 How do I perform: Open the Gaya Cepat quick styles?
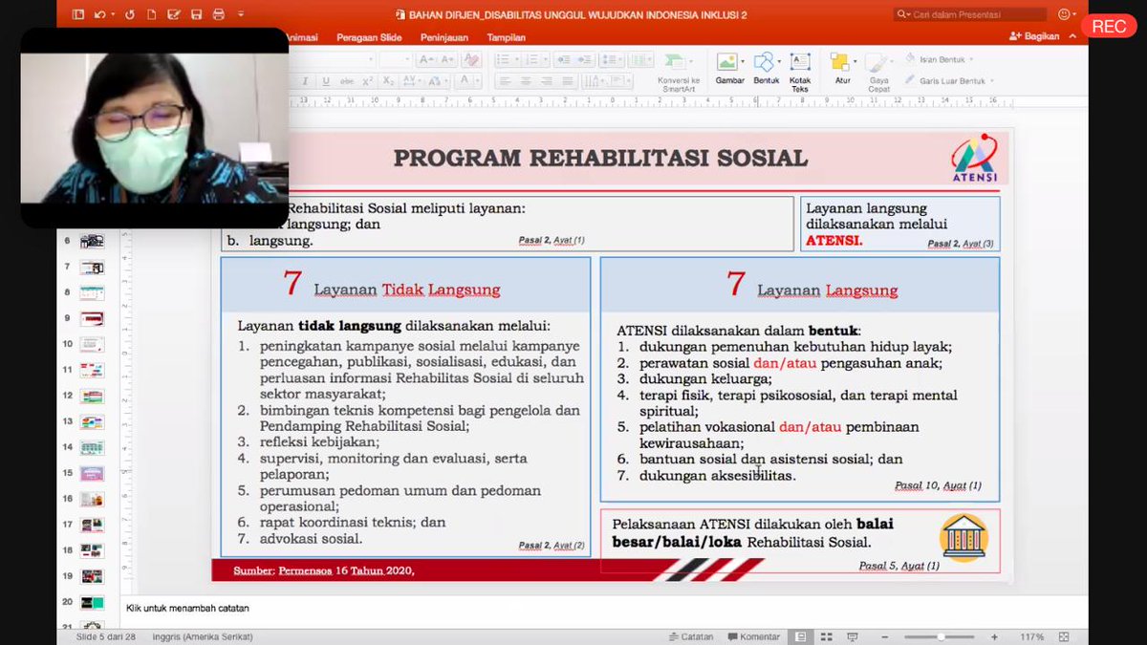878,63
